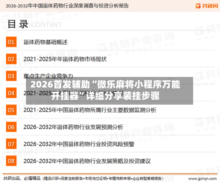The width and height of the screenshot is (220, 182).
Task: Select the orange 05 chapter badge
Action: (x=11, y=110)
